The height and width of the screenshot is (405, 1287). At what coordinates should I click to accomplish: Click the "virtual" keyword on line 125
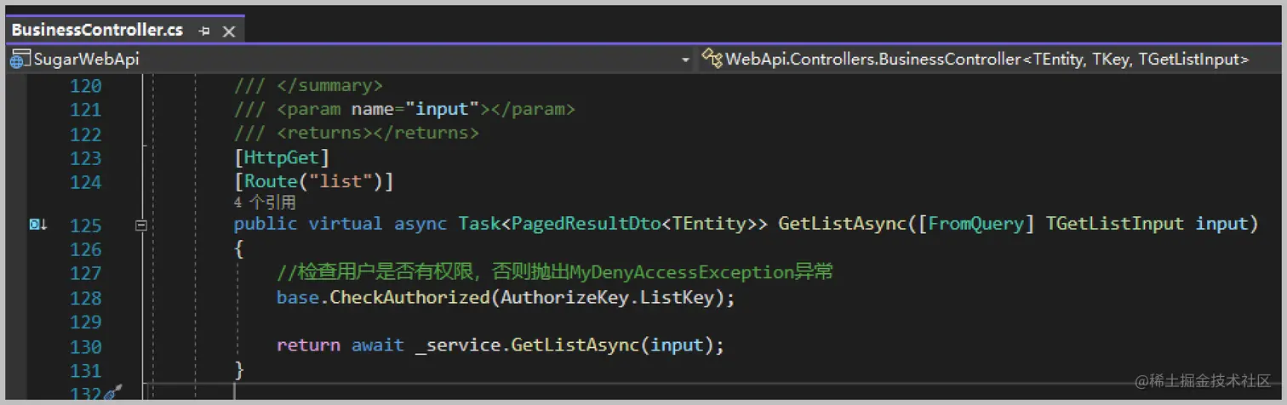tap(346, 224)
